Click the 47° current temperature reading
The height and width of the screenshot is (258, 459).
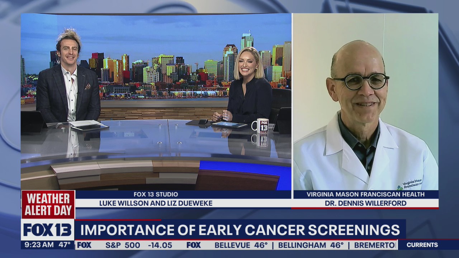pos(65,245)
